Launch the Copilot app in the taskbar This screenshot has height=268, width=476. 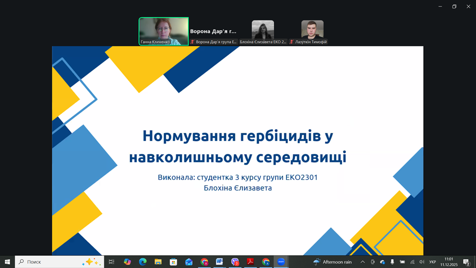pos(127,262)
